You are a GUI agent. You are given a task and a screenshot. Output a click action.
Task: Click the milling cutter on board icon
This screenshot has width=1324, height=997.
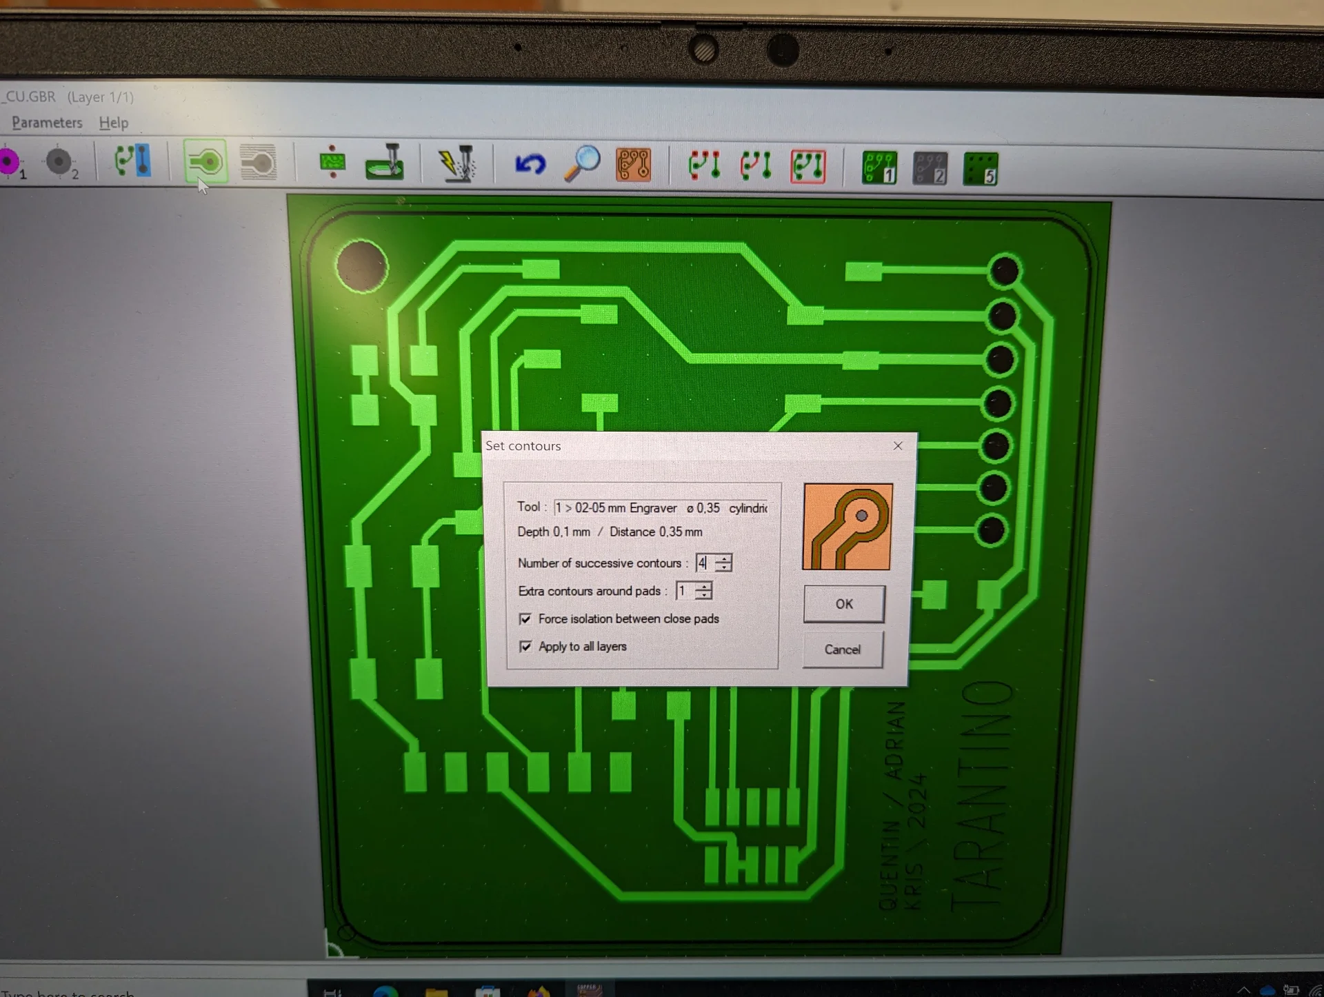click(x=385, y=163)
